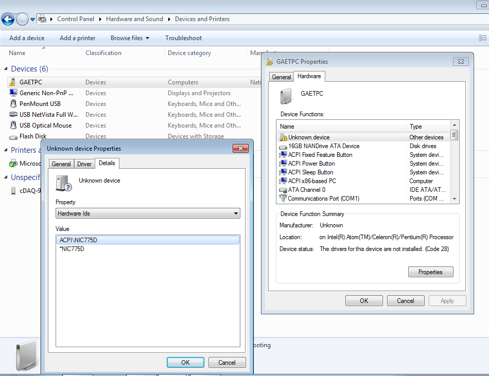Switch to General tab in GAETPC Properties
489x376 pixels.
[281, 77]
